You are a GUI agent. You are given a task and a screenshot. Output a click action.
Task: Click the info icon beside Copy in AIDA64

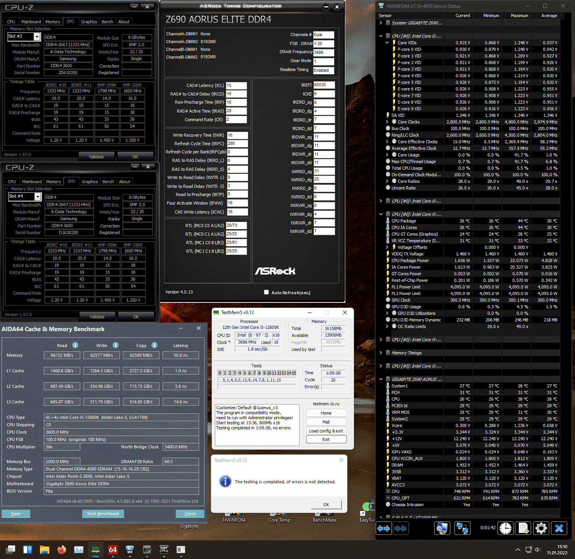154,345
